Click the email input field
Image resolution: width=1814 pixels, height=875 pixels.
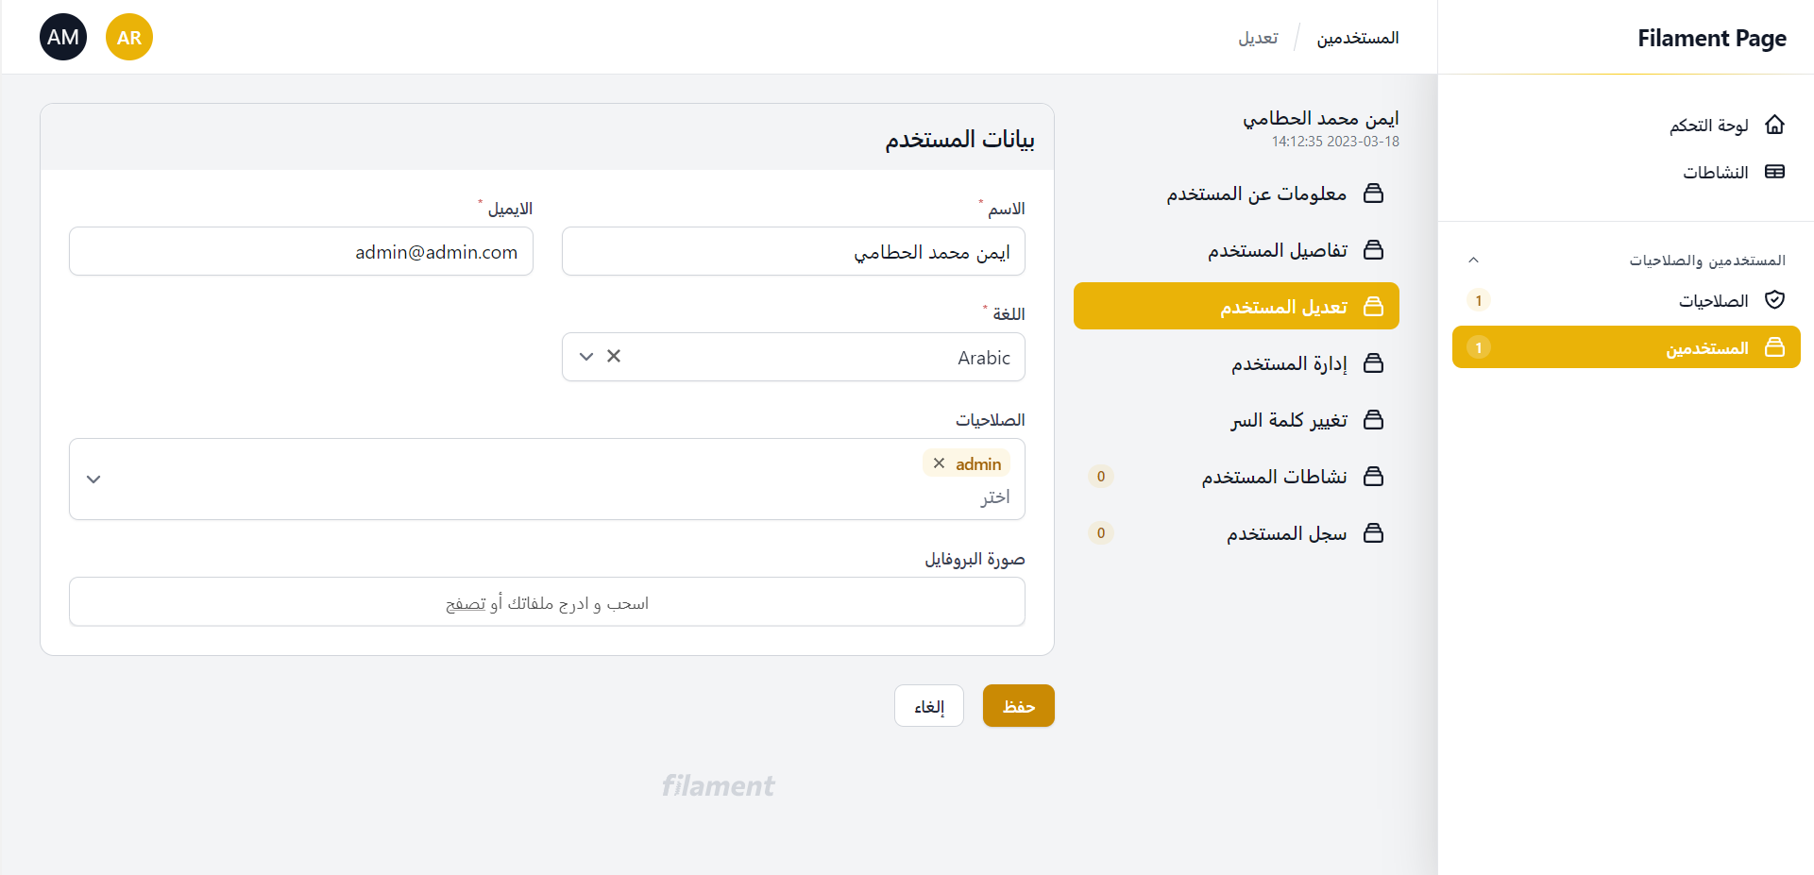301,252
